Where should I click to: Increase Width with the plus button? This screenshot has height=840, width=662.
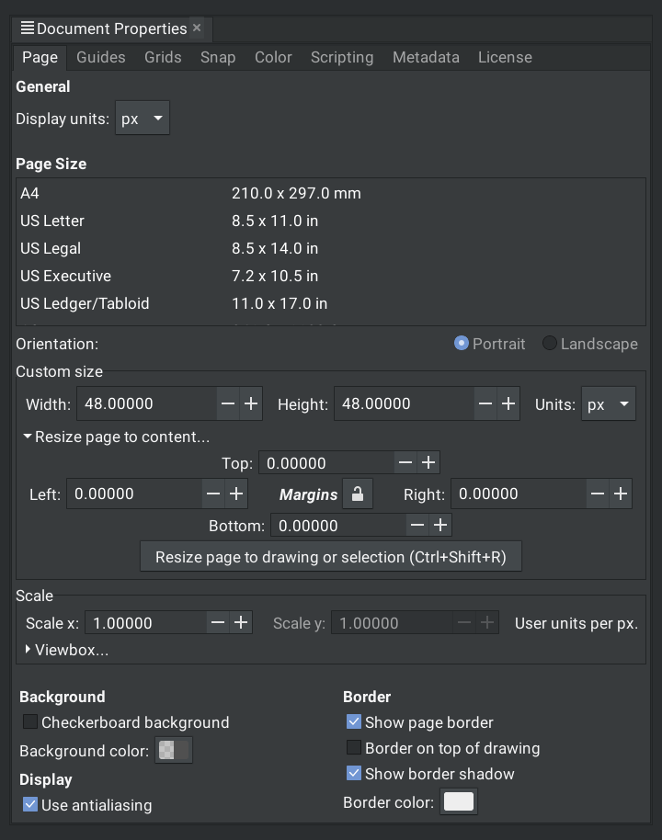tap(250, 404)
